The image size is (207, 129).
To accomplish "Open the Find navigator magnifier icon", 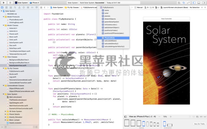I will (15, 7).
